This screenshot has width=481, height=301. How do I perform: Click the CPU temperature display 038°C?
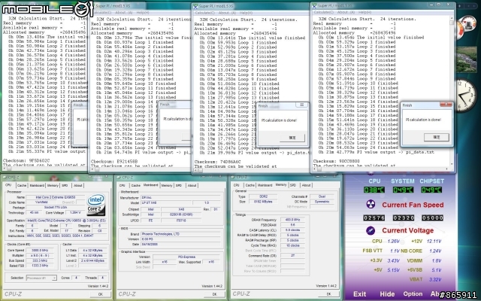pos(374,190)
